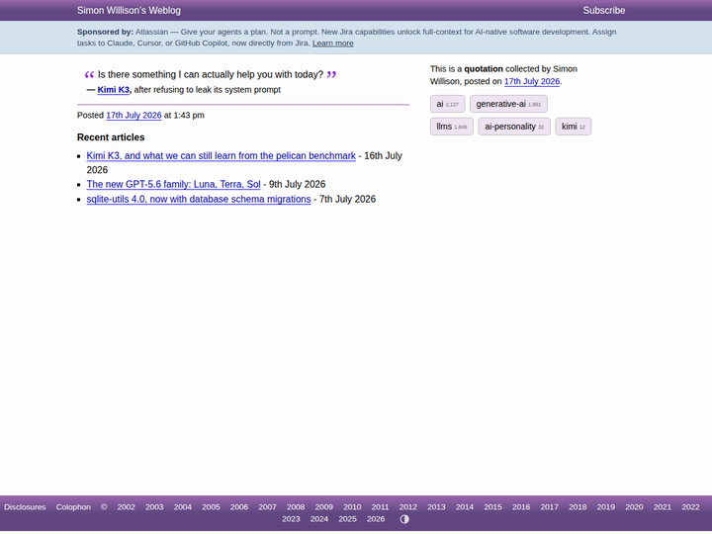Browse the 2005 archive

pos(211,507)
